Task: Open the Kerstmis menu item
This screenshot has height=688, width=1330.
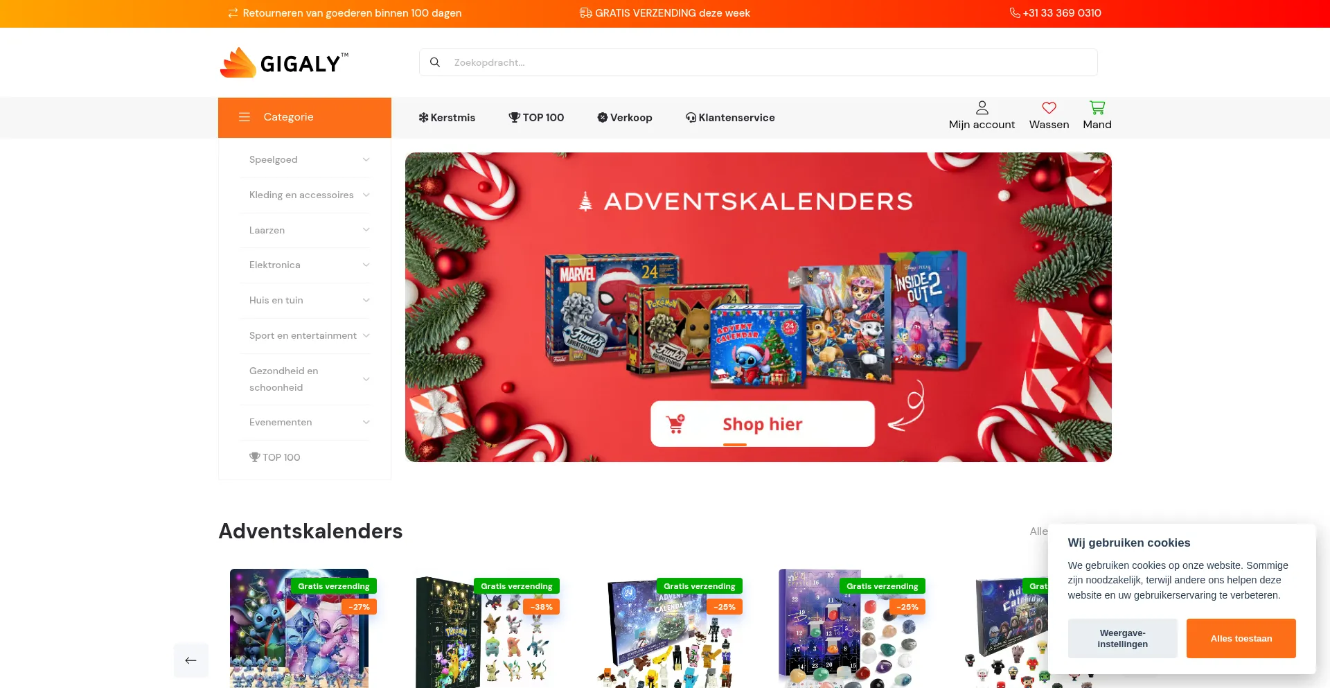Action: (447, 118)
